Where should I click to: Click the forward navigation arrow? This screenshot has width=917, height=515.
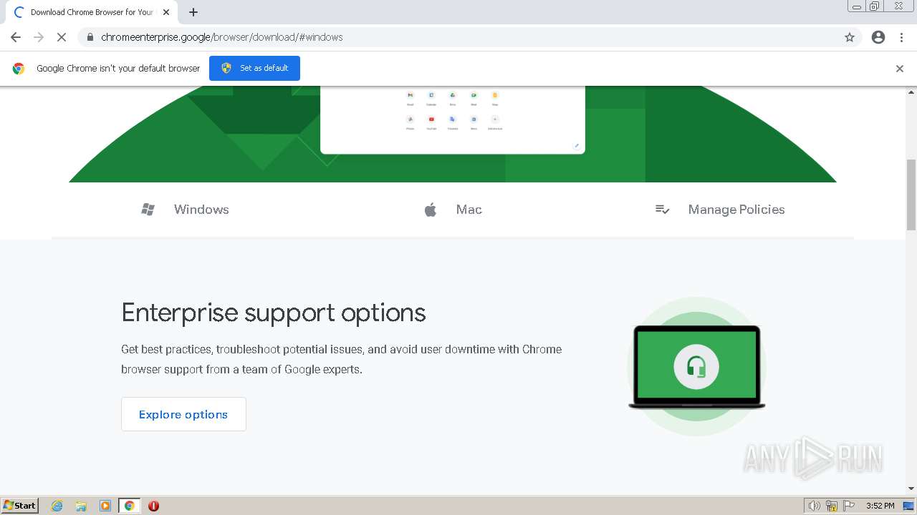39,37
